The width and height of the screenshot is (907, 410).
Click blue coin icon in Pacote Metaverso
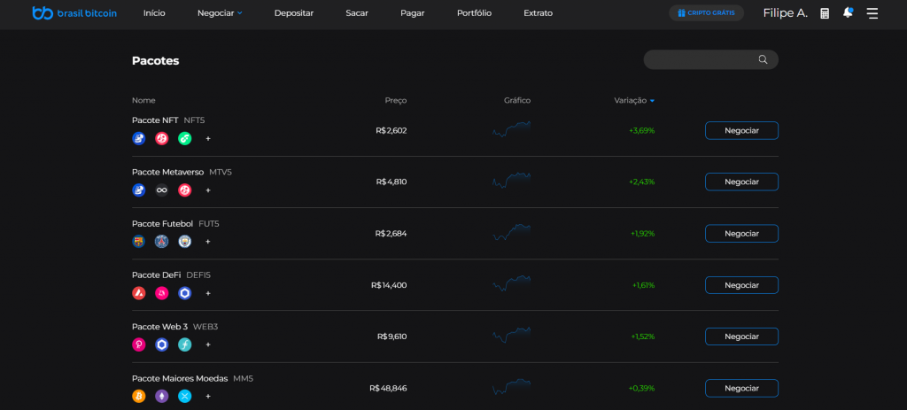(x=139, y=190)
